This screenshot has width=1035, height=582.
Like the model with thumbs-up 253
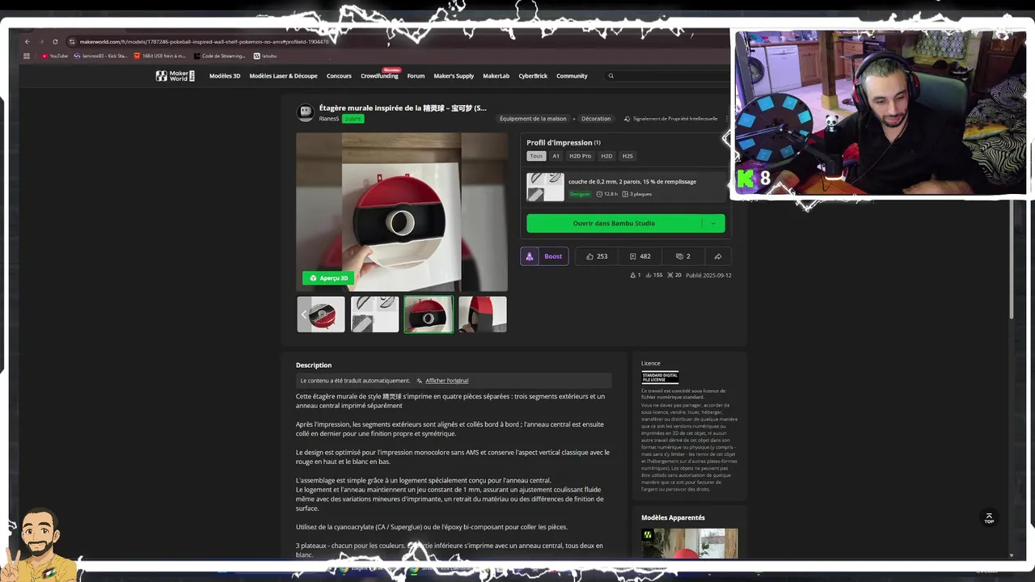(x=597, y=256)
